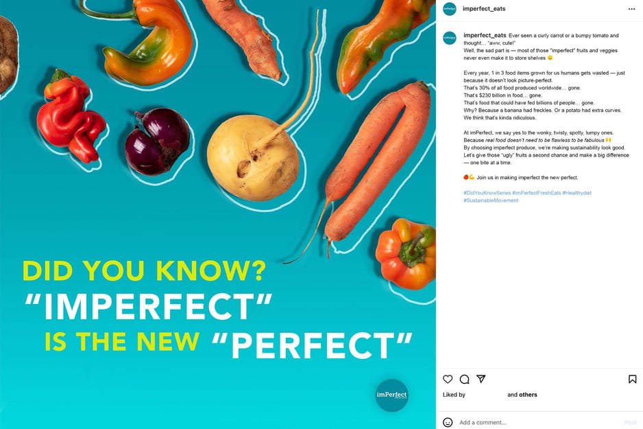Open the #imPerfectFreshEats hashtag

click(536, 193)
